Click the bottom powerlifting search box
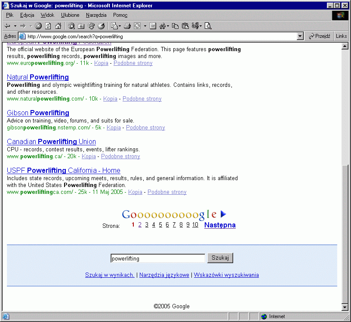Image resolution: width=351 pixels, height=322 pixels. [158, 258]
